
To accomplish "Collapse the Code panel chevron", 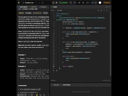I will (x=110, y=7).
